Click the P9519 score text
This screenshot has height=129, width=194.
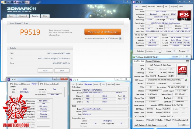[x=30, y=32]
